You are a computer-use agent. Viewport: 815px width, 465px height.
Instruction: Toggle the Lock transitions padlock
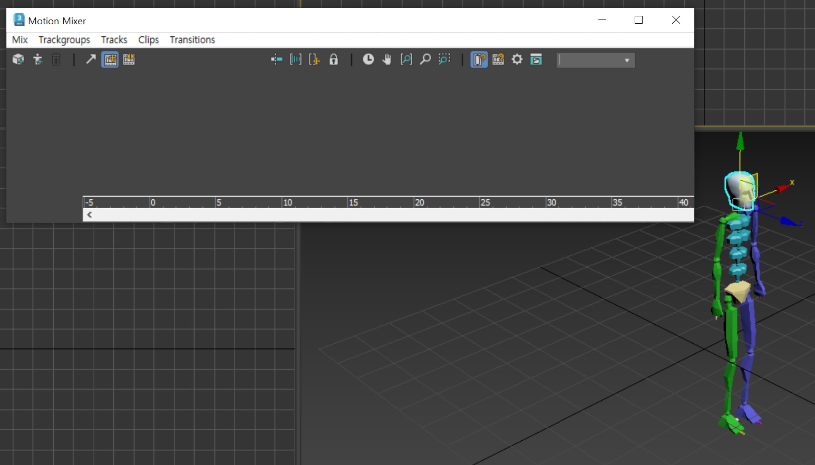point(333,59)
